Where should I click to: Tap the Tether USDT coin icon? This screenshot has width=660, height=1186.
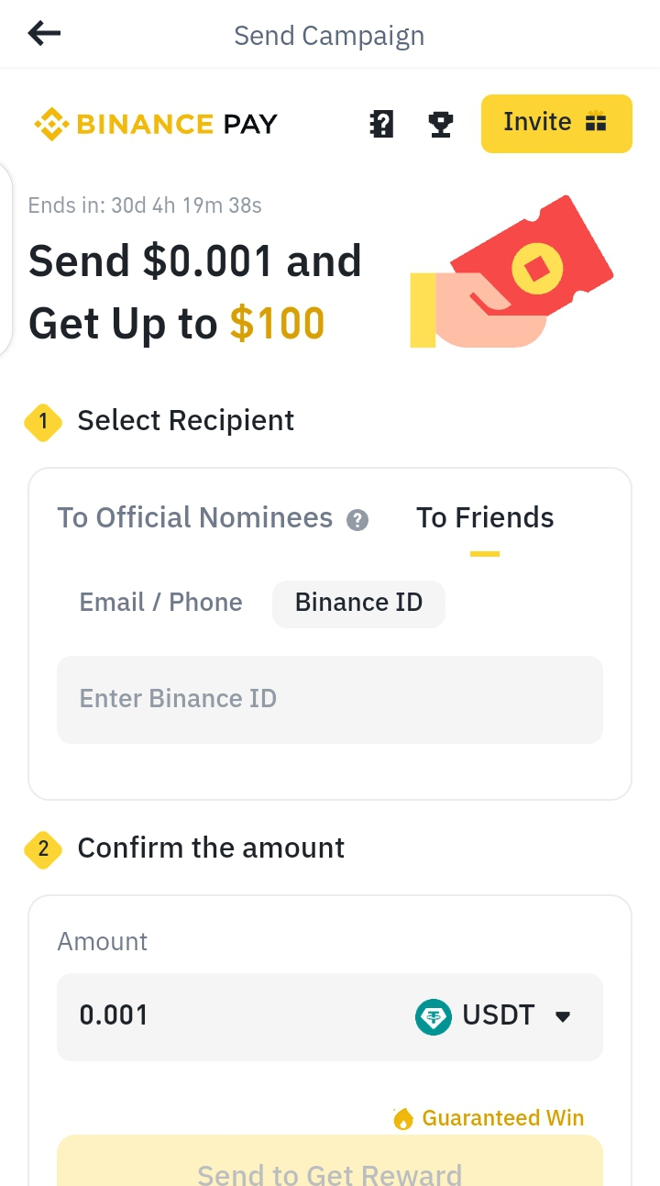(434, 1016)
